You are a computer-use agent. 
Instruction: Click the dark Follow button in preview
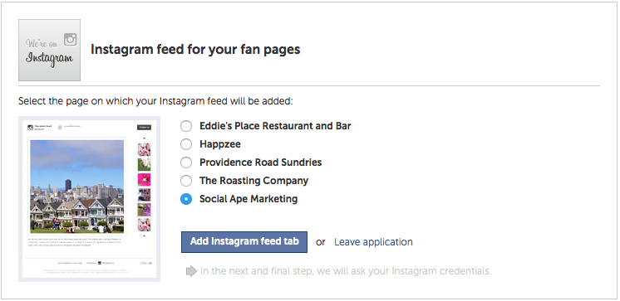click(x=144, y=128)
